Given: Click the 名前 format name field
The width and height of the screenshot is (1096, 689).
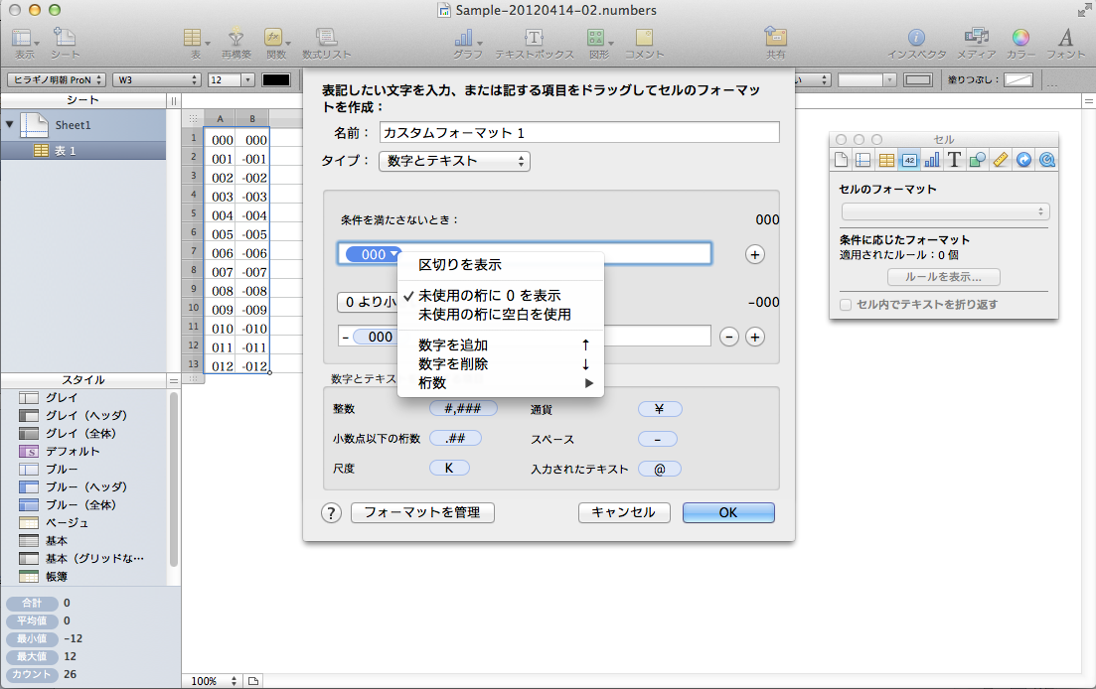Looking at the screenshot, I should coord(579,132).
